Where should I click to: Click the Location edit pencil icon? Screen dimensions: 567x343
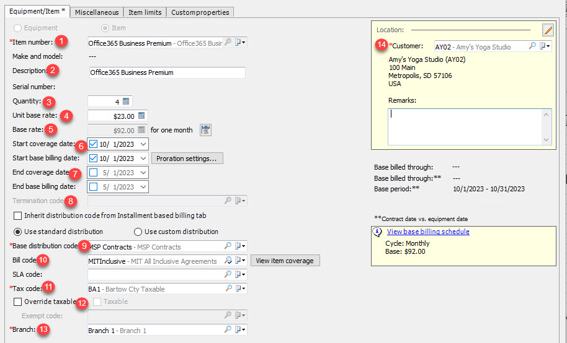(x=548, y=30)
